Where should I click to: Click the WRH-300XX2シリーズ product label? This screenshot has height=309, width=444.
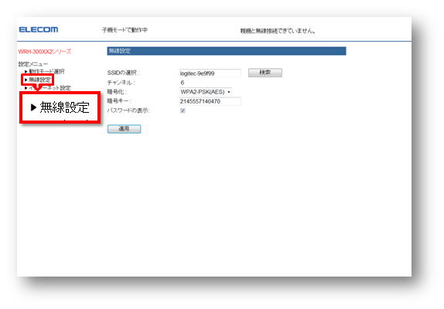pyautogui.click(x=45, y=52)
